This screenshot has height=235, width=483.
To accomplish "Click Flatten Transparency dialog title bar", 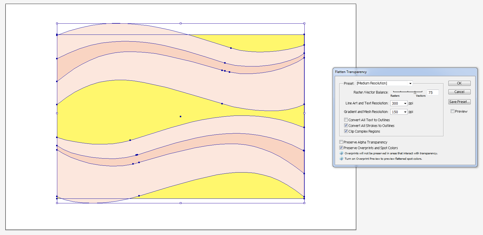I will pyautogui.click(x=405, y=72).
